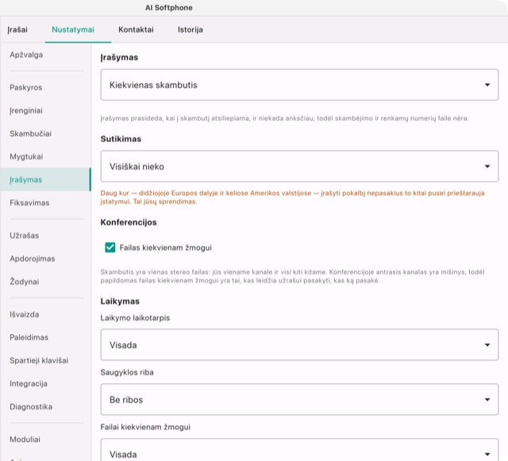Open the Kiekvienas skambutis recording dropdown

pyautogui.click(x=299, y=85)
